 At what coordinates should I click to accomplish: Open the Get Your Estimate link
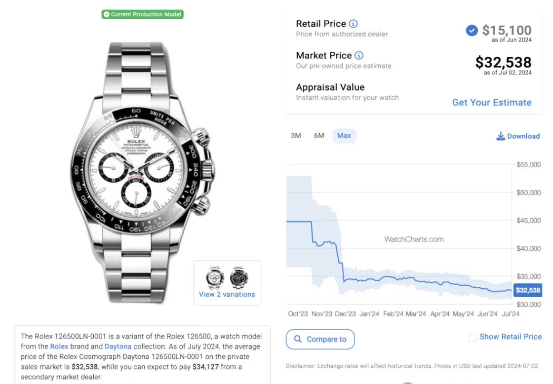[492, 102]
